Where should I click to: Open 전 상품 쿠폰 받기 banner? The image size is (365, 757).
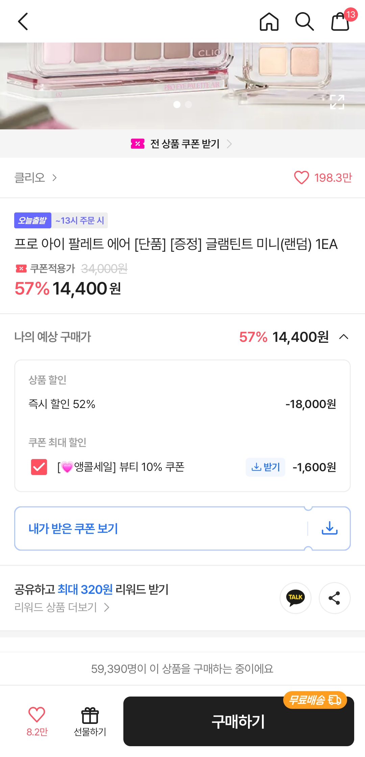coord(182,144)
